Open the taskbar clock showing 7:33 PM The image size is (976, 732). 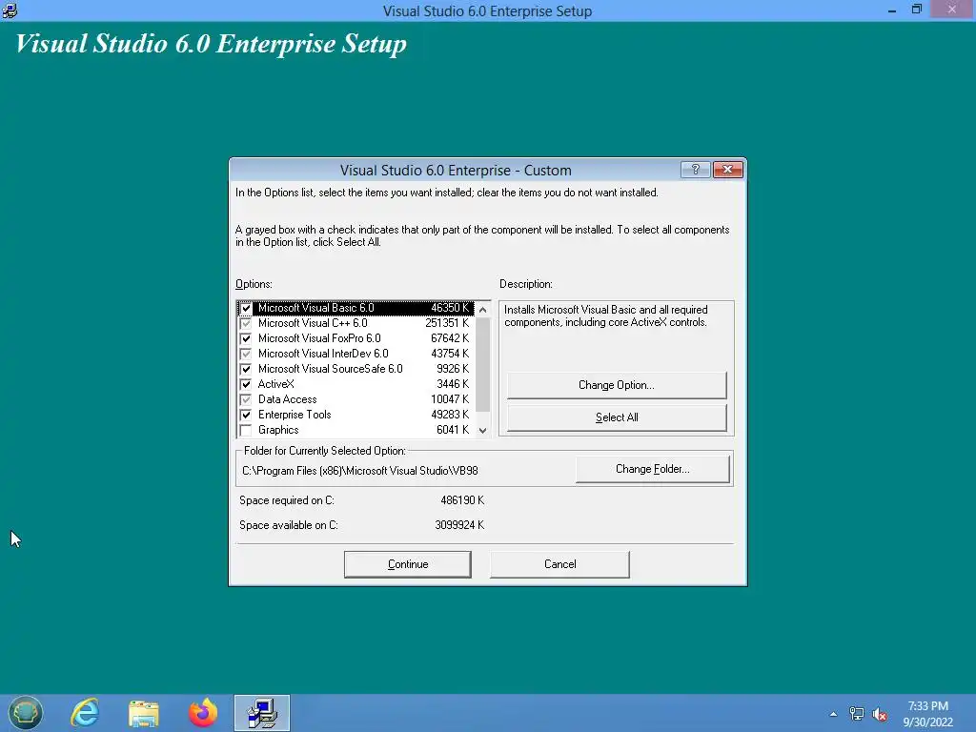[928, 714]
